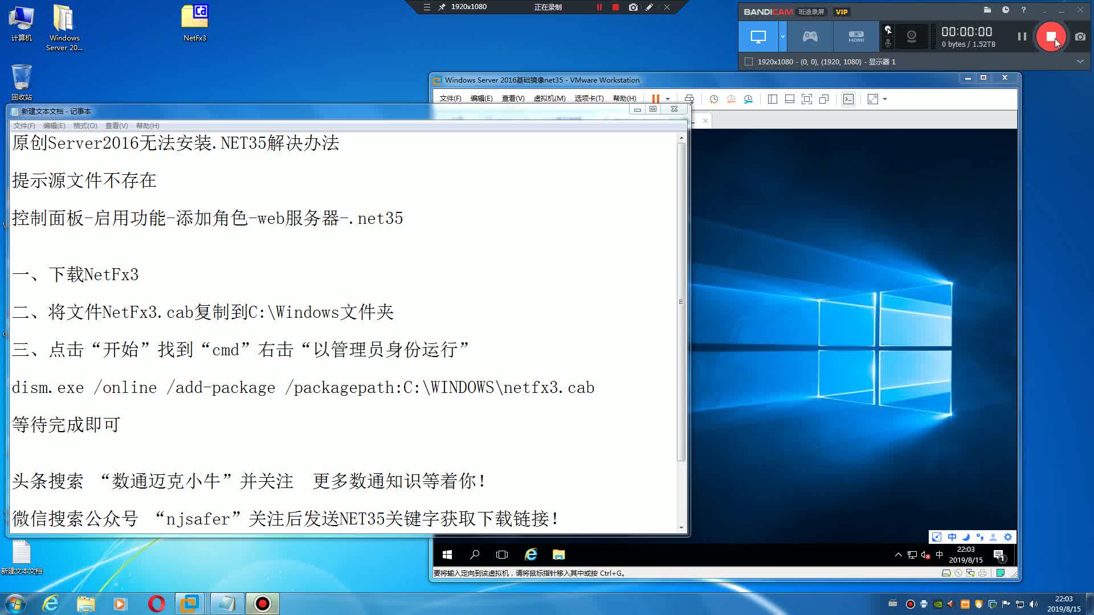1094x615 pixels.
Task: Click the Notepad vertical scrollbar thumb
Action: click(681, 302)
